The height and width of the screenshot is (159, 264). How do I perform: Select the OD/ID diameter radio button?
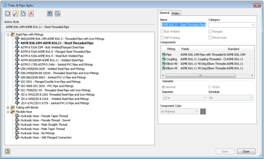(x=210, y=87)
